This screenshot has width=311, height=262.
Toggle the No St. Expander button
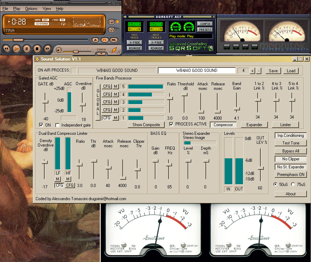(291, 167)
